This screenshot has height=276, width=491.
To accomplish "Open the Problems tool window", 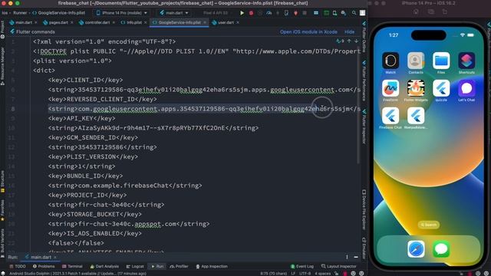I will (44, 266).
